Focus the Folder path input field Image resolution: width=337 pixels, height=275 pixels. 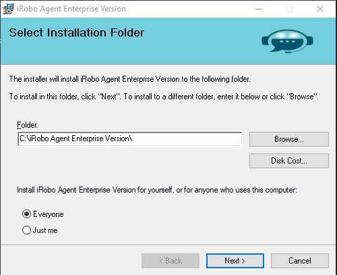tap(130, 139)
